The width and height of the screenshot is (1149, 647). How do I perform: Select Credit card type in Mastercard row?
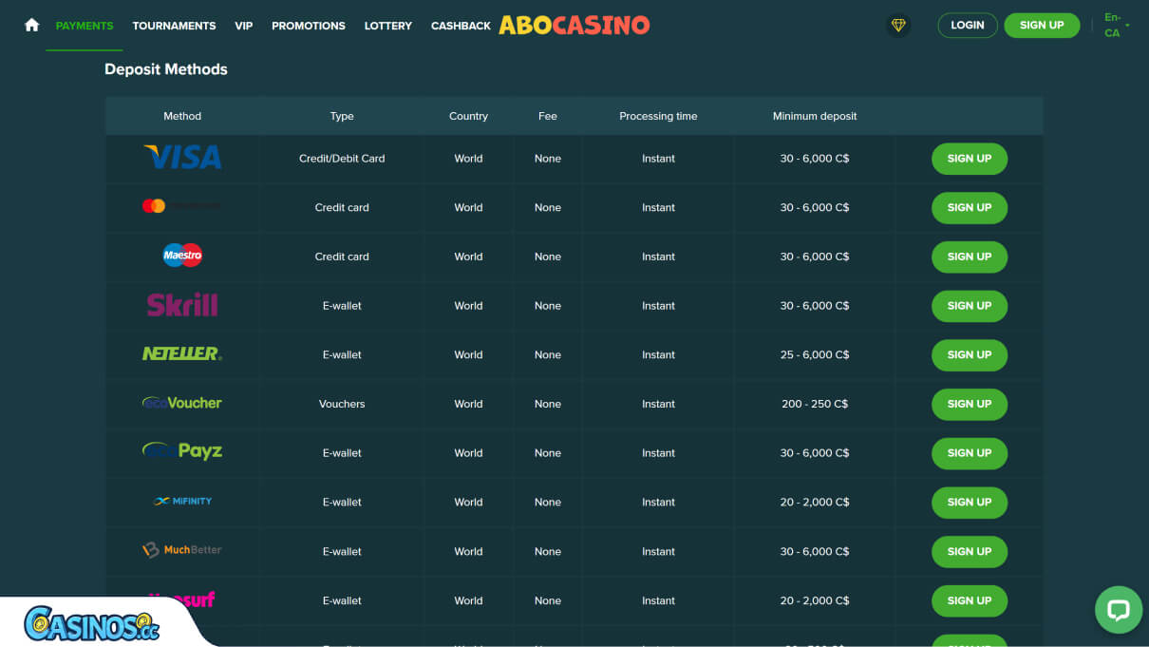(342, 207)
